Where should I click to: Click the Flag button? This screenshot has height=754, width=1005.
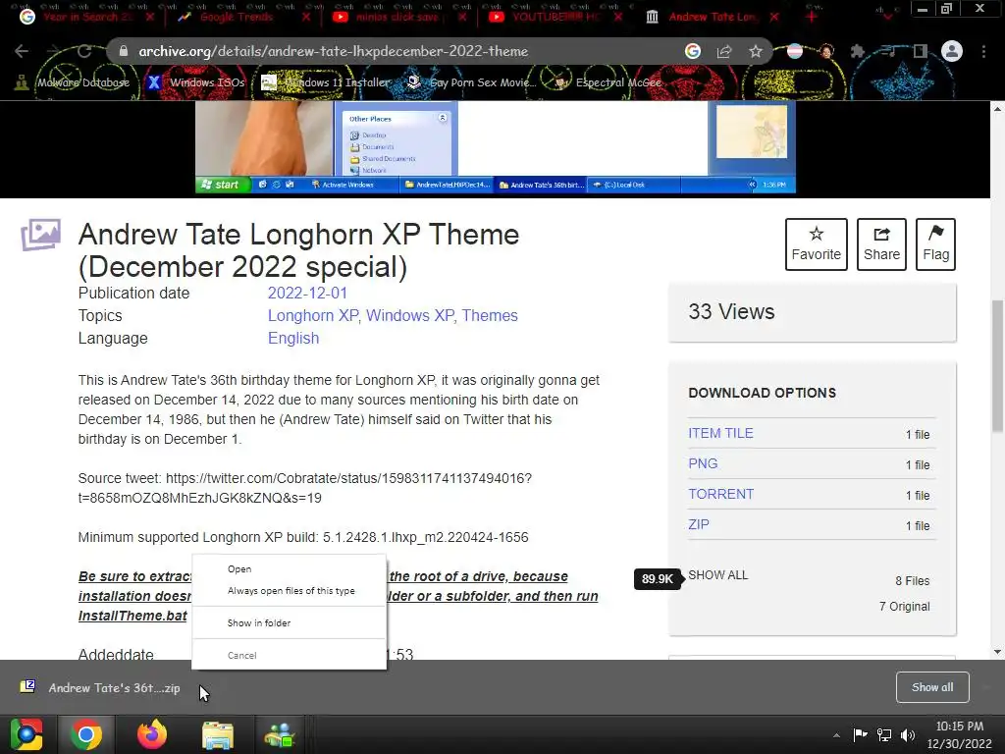tap(935, 244)
